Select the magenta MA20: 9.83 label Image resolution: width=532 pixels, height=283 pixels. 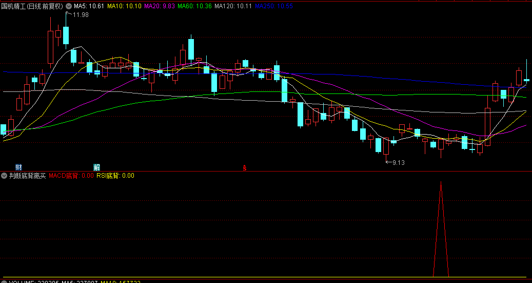click(160, 6)
